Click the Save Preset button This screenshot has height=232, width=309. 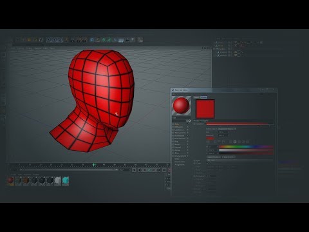point(229,157)
